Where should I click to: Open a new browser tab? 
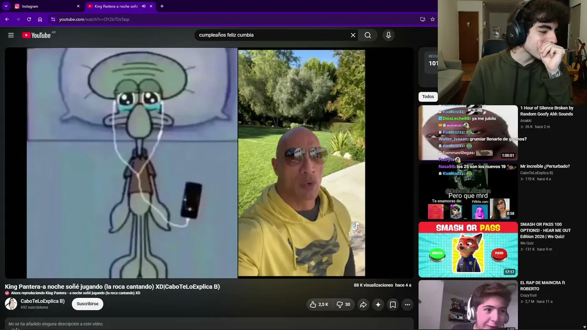point(162,6)
